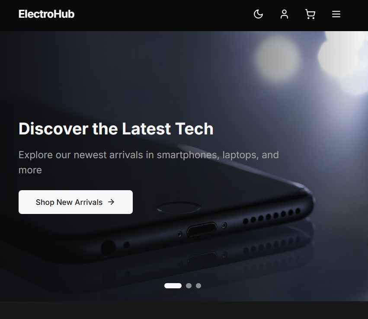Viewport: 368px width, 319px height.
Task: Select the active first carousel indicator
Action: pyautogui.click(x=173, y=286)
